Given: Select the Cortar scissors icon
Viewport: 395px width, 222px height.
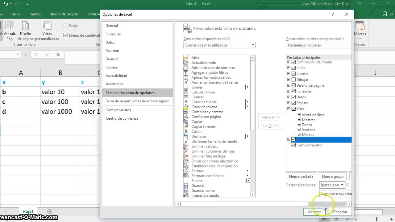Looking at the screenshot, I should coord(186,132).
